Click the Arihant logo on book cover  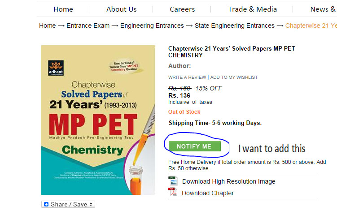pyautogui.click(x=56, y=68)
